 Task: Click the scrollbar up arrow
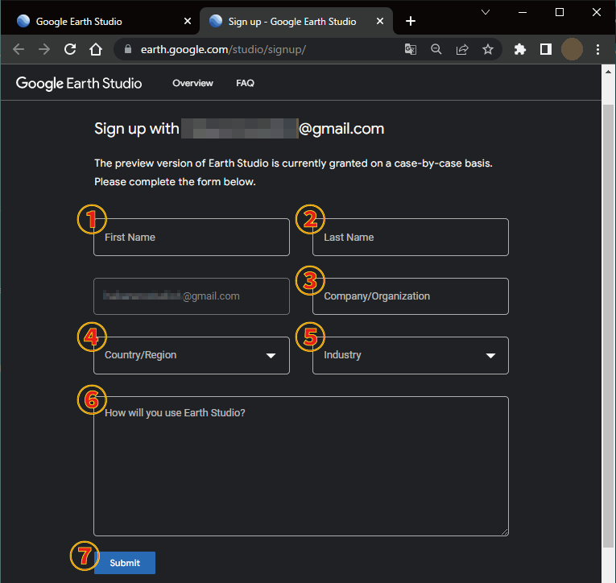click(x=608, y=72)
